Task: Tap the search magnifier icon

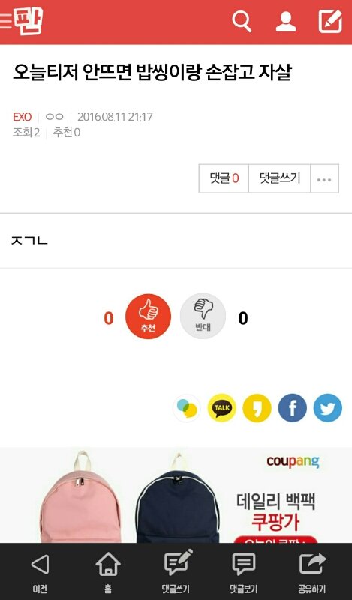Action: coord(242,21)
